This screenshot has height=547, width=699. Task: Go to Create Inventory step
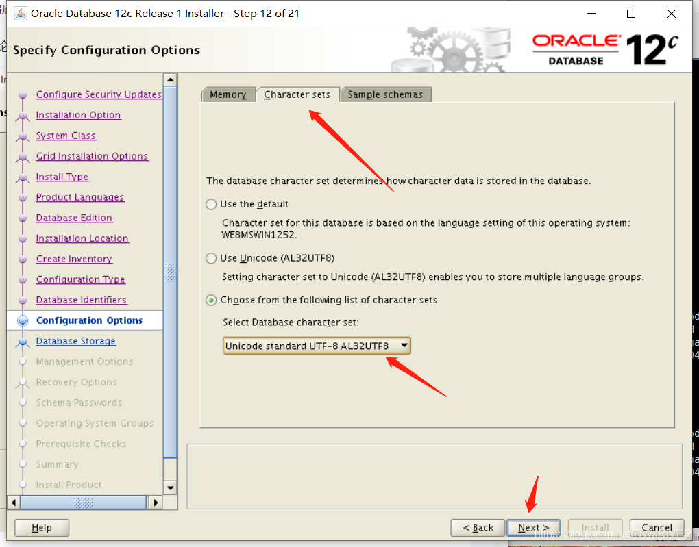[74, 259]
